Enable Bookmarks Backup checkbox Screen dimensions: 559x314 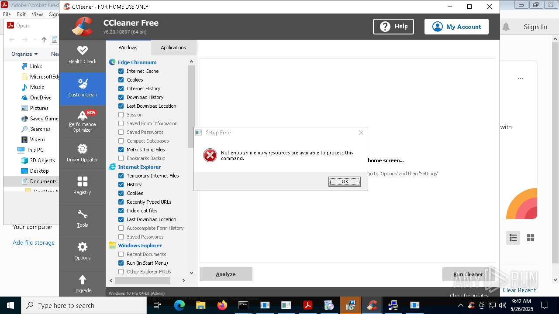(x=121, y=158)
